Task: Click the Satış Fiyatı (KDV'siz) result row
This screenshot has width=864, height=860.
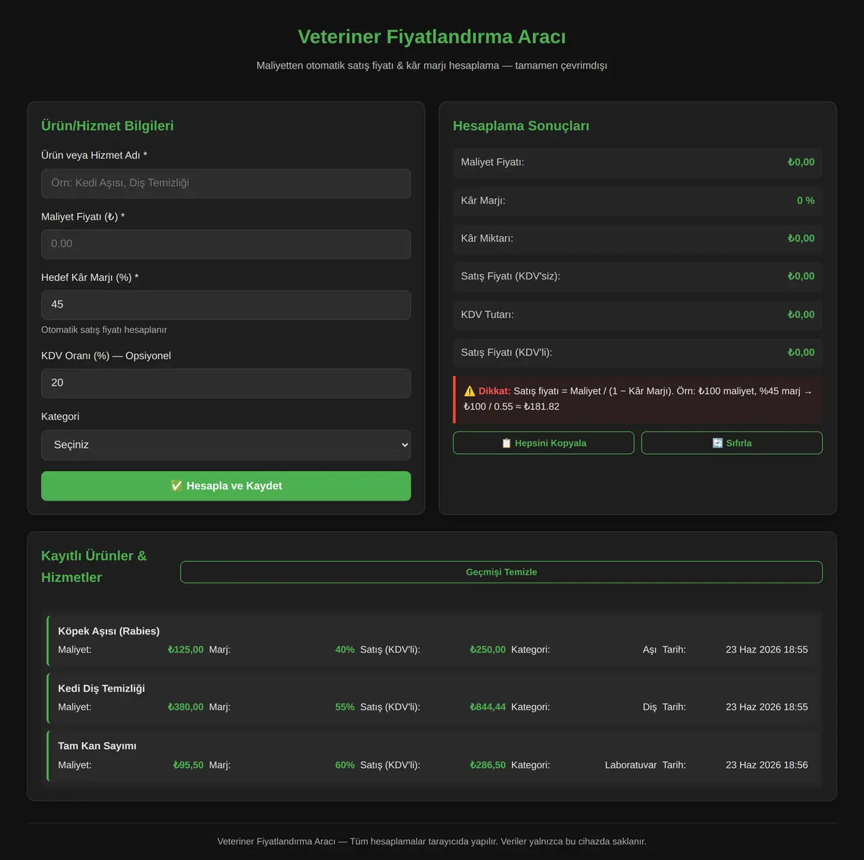Action: coord(638,277)
